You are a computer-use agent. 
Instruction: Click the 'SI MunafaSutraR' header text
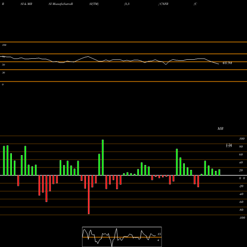[x=61, y=4]
